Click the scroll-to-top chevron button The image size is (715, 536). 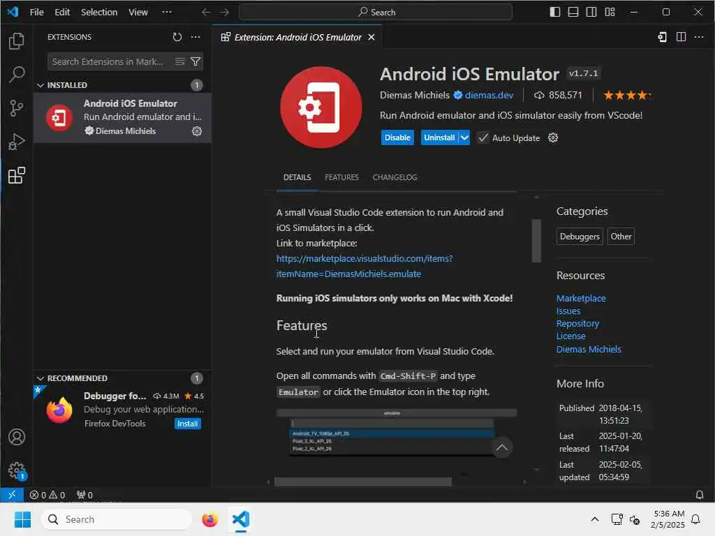(x=501, y=447)
